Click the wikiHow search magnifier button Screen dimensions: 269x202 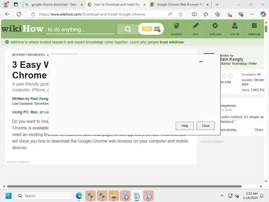[x=128, y=29]
